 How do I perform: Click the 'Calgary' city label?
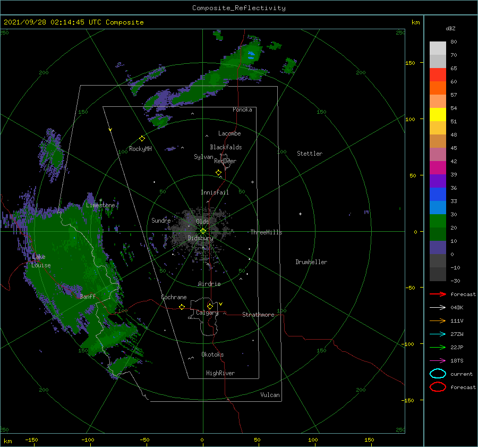tap(207, 313)
